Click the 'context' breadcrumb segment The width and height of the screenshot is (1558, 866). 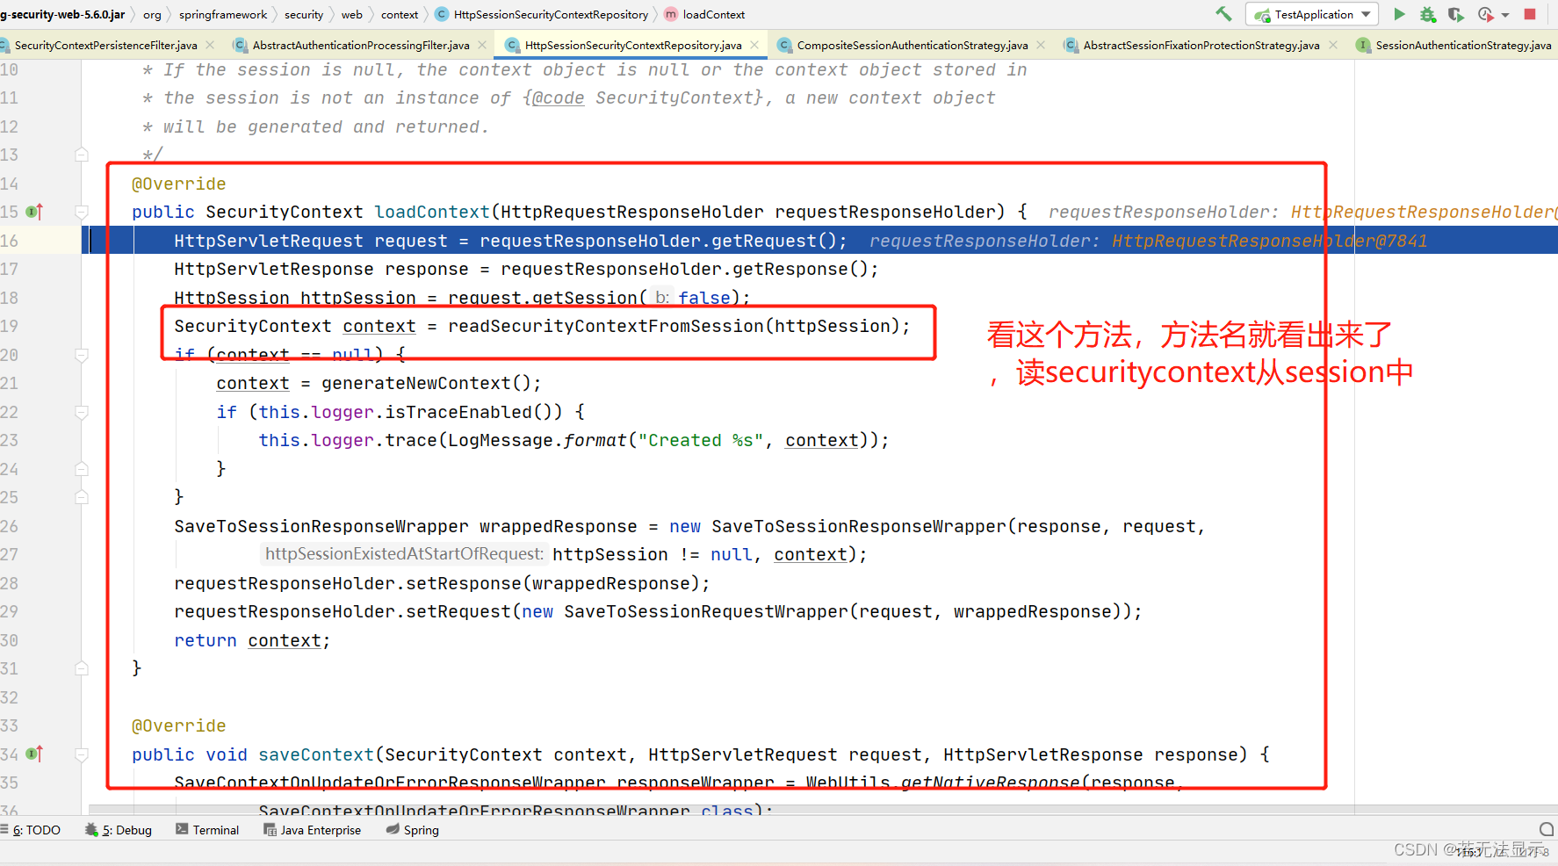click(x=400, y=14)
